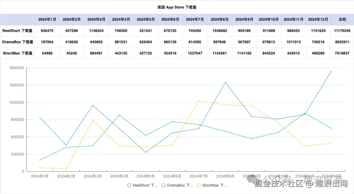Click the 2024年1月 x-axis label
The height and width of the screenshot is (194, 354).
[40, 176]
